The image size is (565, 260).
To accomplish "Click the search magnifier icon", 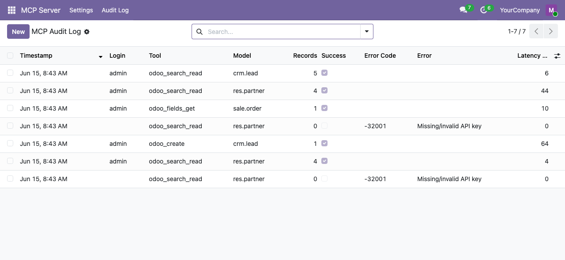I will pyautogui.click(x=200, y=32).
